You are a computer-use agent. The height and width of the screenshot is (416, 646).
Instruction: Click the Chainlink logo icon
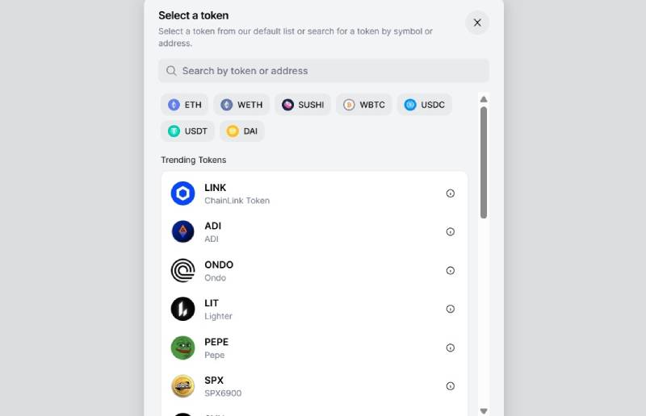pos(183,193)
